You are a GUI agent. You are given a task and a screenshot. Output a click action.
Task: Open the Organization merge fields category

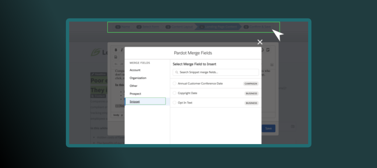coord(138,78)
